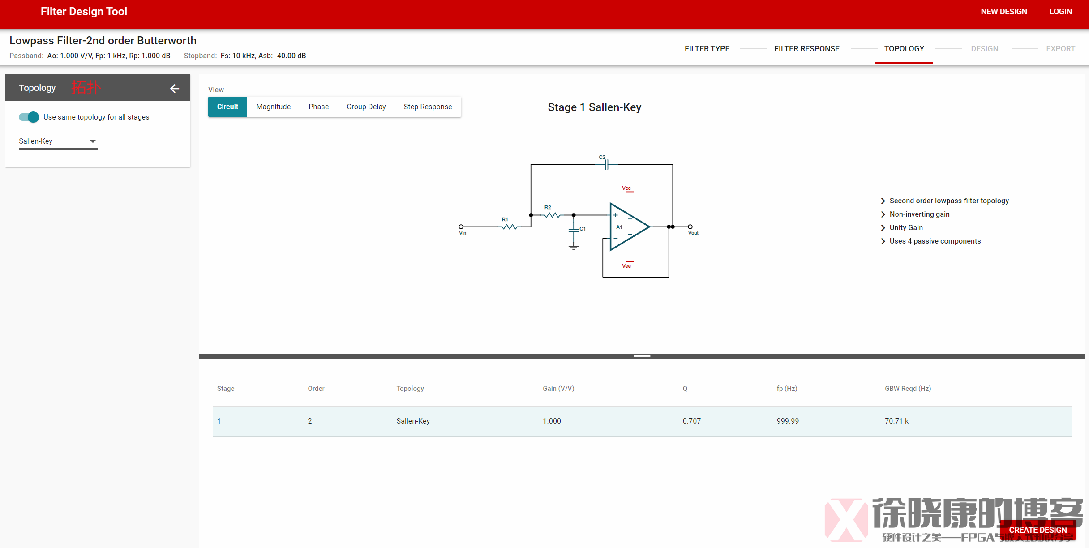This screenshot has width=1089, height=548.
Task: Switch to the Step Response view tab
Action: (x=427, y=107)
